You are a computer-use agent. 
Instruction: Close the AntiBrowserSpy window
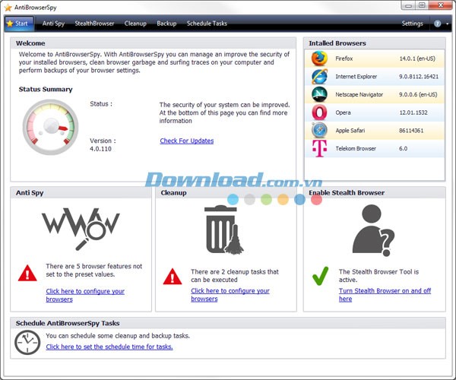tap(441, 5)
